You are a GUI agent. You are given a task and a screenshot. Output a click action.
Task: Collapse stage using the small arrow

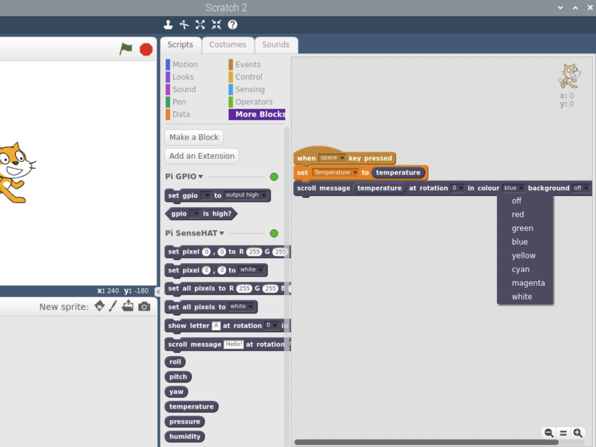(158, 291)
